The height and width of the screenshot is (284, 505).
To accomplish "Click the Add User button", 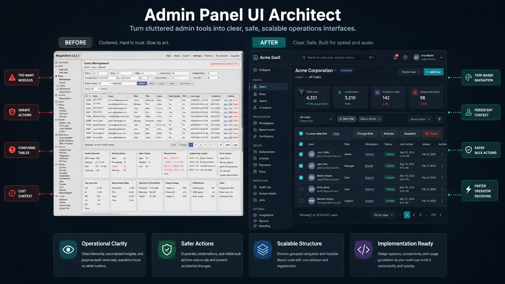I will pos(433,72).
